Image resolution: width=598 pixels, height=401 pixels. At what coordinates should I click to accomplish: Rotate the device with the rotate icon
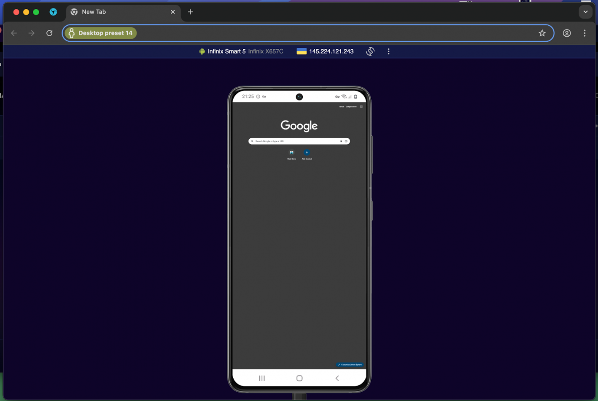coord(370,51)
